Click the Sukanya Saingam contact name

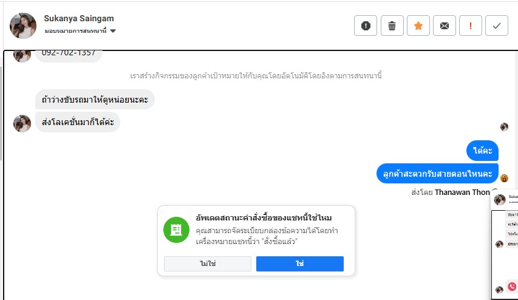79,18
